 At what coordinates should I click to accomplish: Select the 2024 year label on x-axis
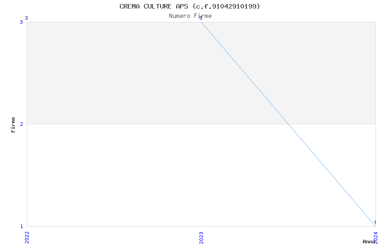tap(376, 238)
